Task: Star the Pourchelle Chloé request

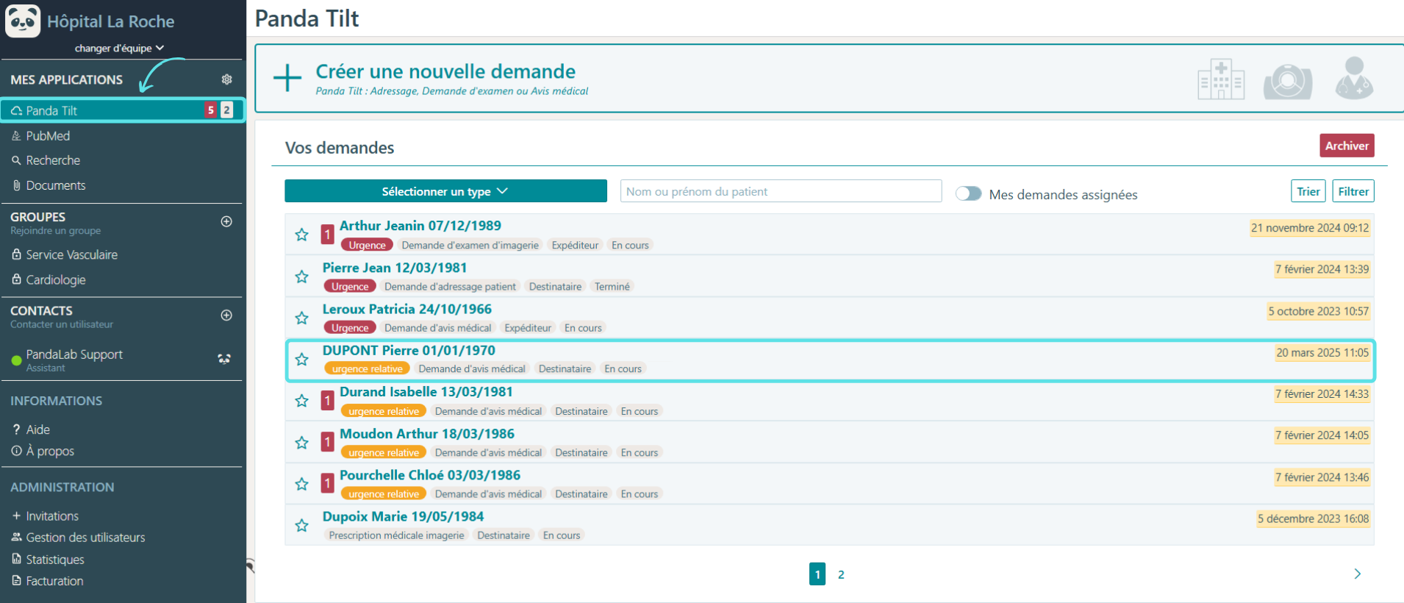Action: pyautogui.click(x=302, y=484)
